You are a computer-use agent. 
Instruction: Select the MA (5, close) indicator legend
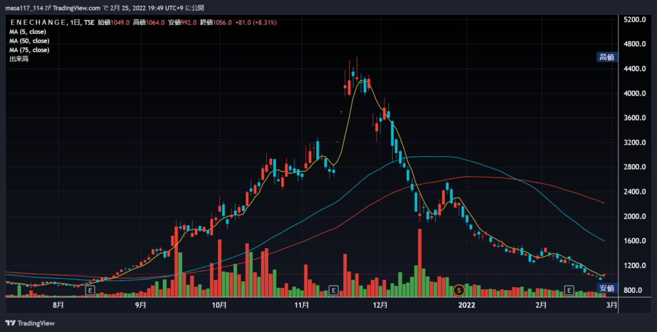[x=28, y=32]
